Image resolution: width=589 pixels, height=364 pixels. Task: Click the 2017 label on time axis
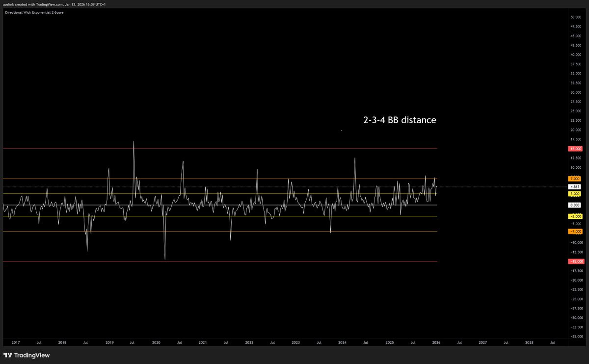pos(16,342)
